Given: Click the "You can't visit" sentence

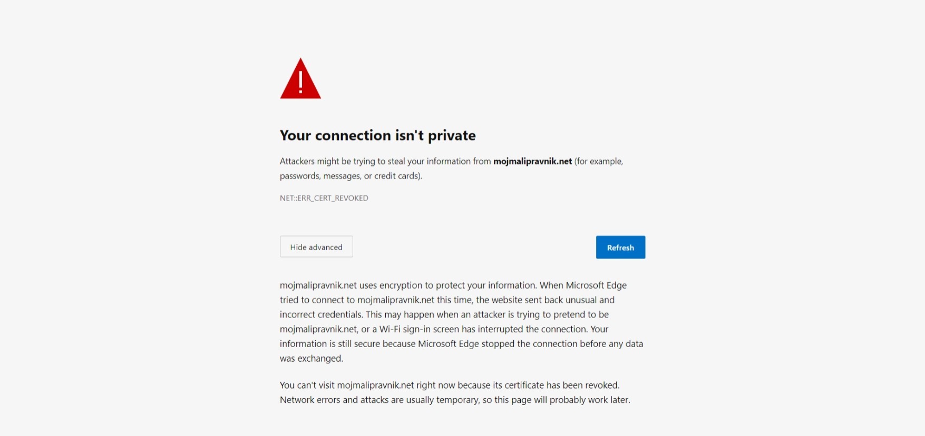Looking at the screenshot, I should 307,385.
